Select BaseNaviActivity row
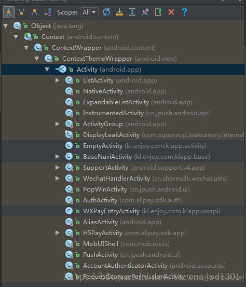This screenshot has height=287, width=246. click(x=123, y=157)
